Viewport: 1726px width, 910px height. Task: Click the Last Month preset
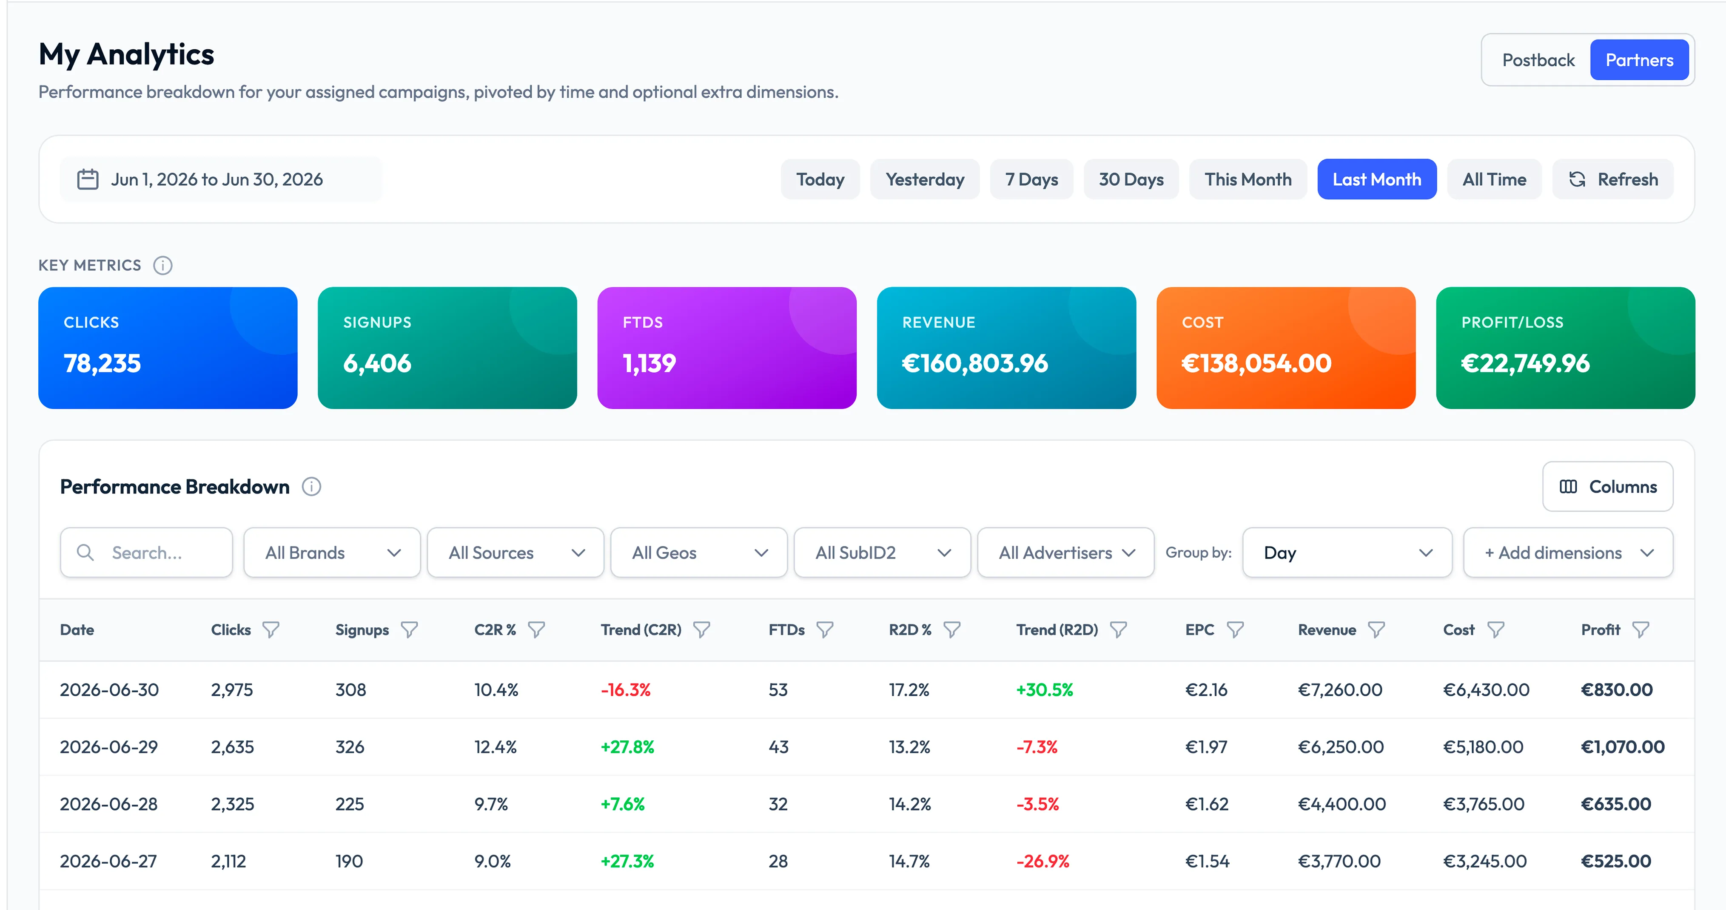1377,179
